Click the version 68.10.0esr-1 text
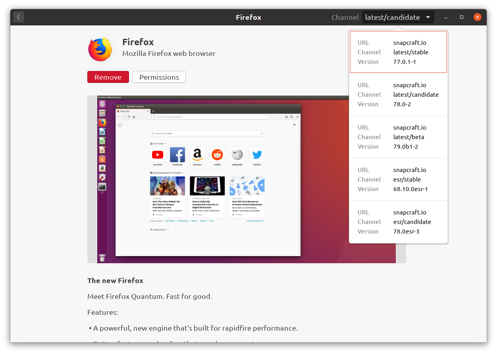Viewport: 497px width, 354px height. coord(410,189)
